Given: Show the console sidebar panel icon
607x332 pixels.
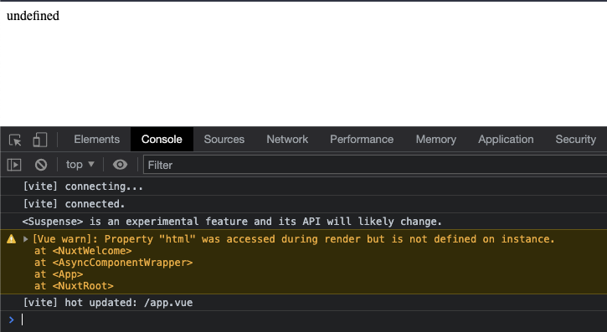Looking at the screenshot, I should [x=14, y=165].
